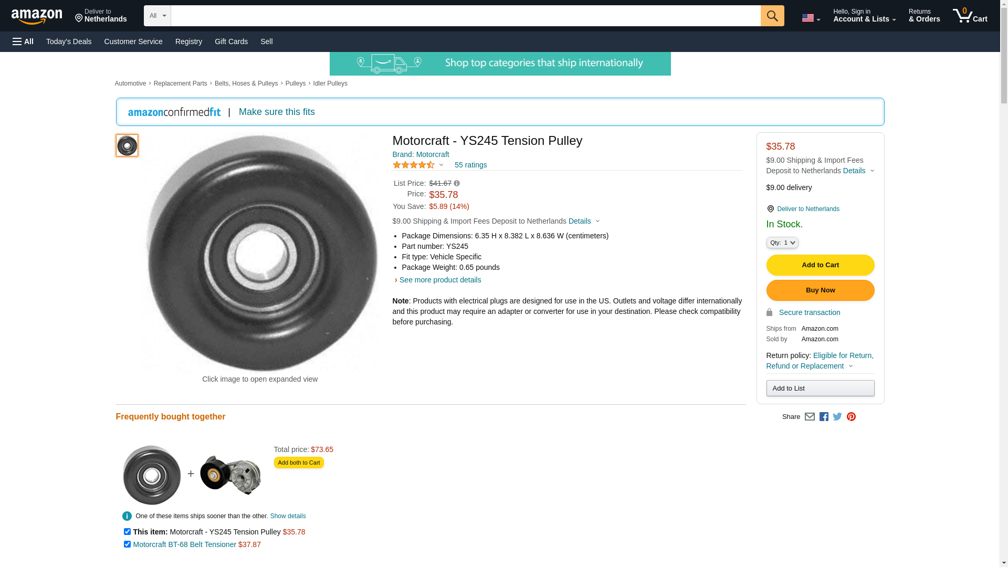Screen dimensions: 1008x567
Task: Click the list price info icon
Action: (x=457, y=184)
